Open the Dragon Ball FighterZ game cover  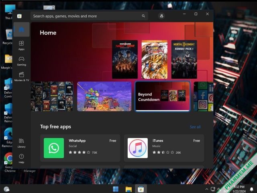[x=154, y=59]
